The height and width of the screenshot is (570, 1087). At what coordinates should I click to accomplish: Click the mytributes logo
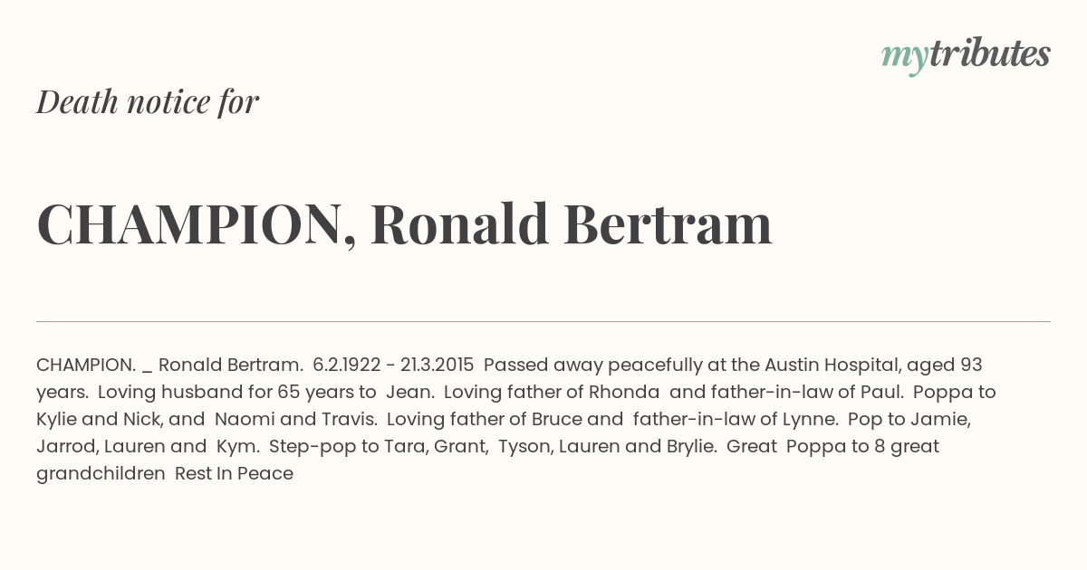coord(966,56)
